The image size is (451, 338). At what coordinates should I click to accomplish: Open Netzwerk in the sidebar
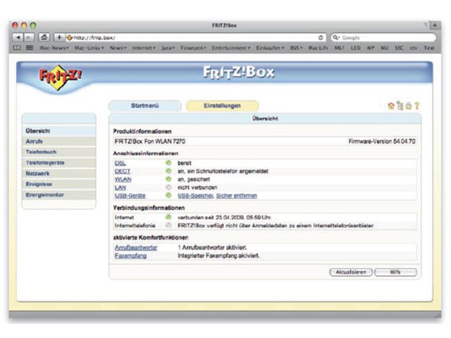click(x=59, y=174)
